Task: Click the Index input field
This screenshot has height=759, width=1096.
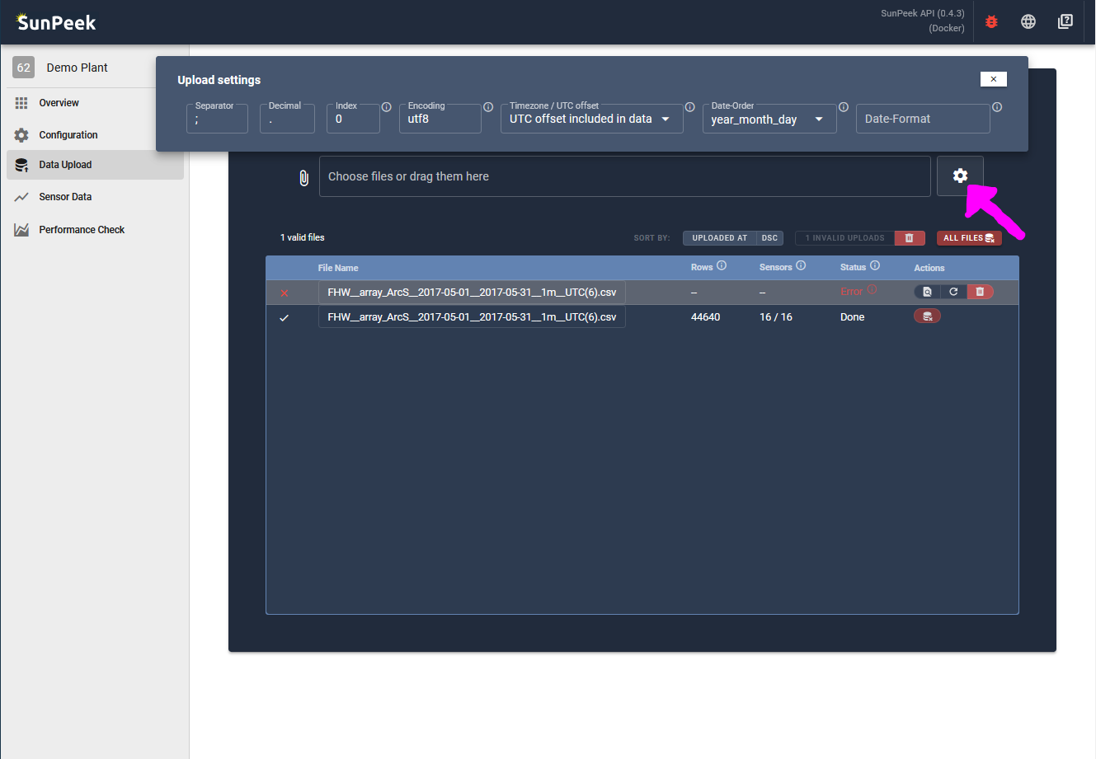Action: click(x=353, y=119)
